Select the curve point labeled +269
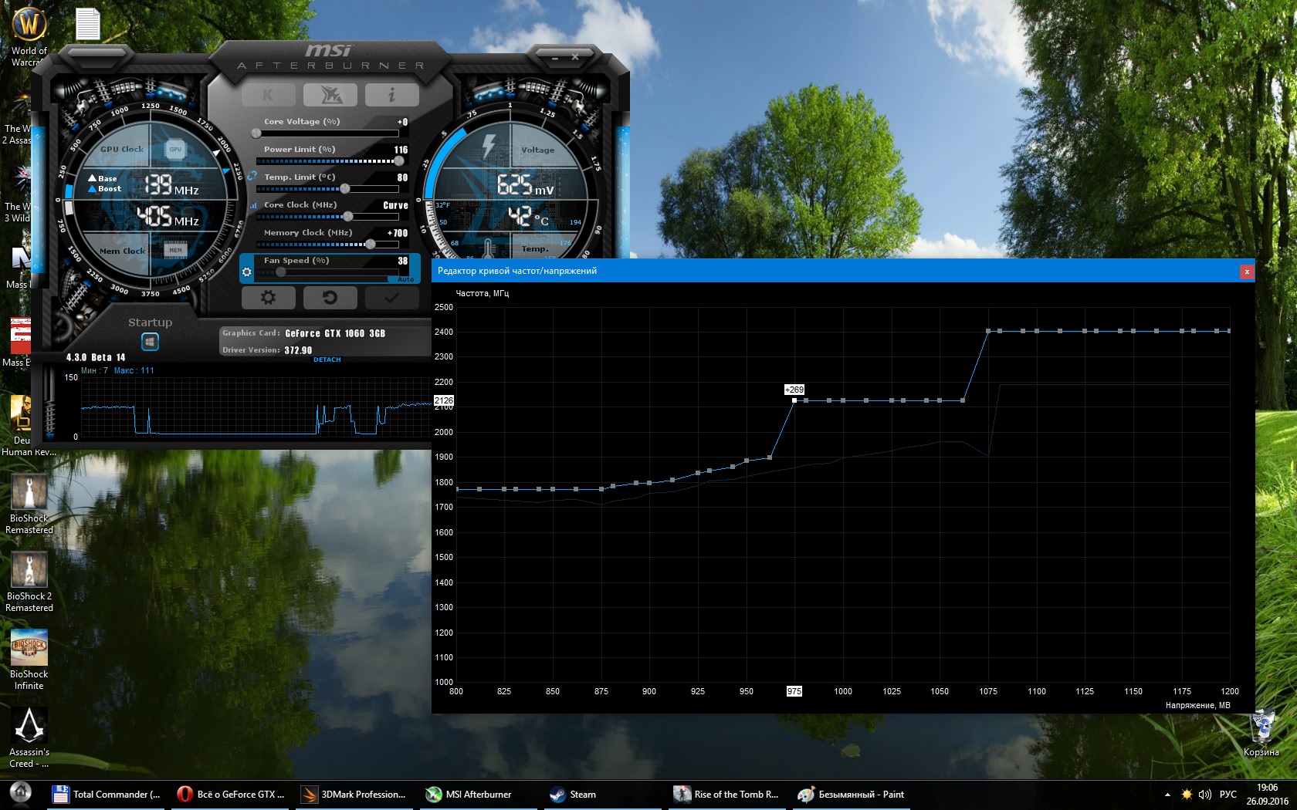This screenshot has width=1297, height=810. pyautogui.click(x=794, y=400)
